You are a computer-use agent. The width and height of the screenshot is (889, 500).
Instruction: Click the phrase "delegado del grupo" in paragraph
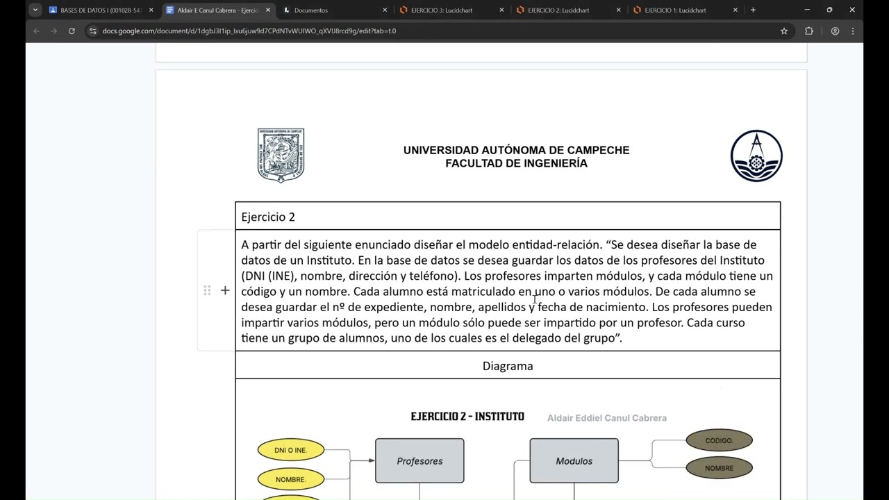pyautogui.click(x=566, y=338)
